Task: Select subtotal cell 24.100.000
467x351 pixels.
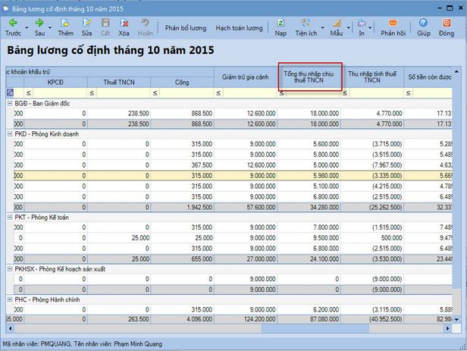Action: 309,259
